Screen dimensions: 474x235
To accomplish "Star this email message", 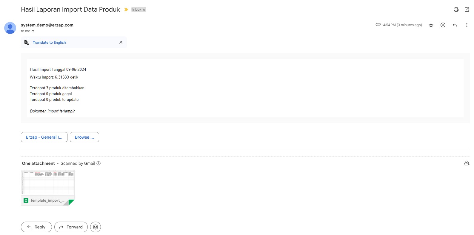I will pos(431,25).
